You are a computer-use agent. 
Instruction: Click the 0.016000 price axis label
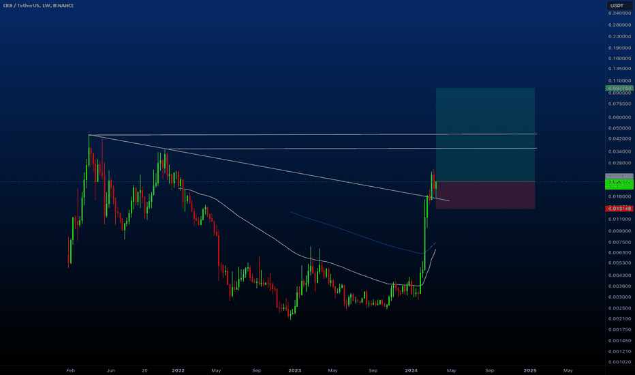click(x=619, y=196)
